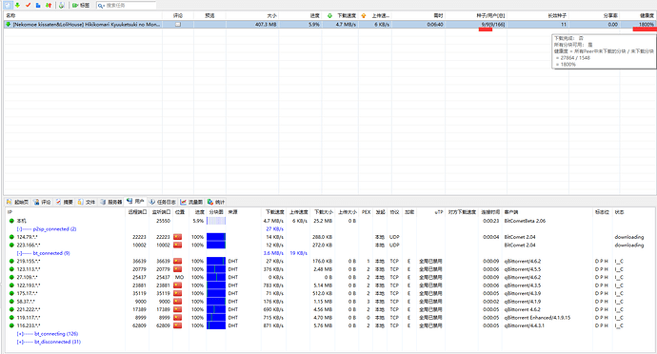Expand the bt_connecting (126) group
Viewport: 657px width, 354px height.
click(20, 333)
